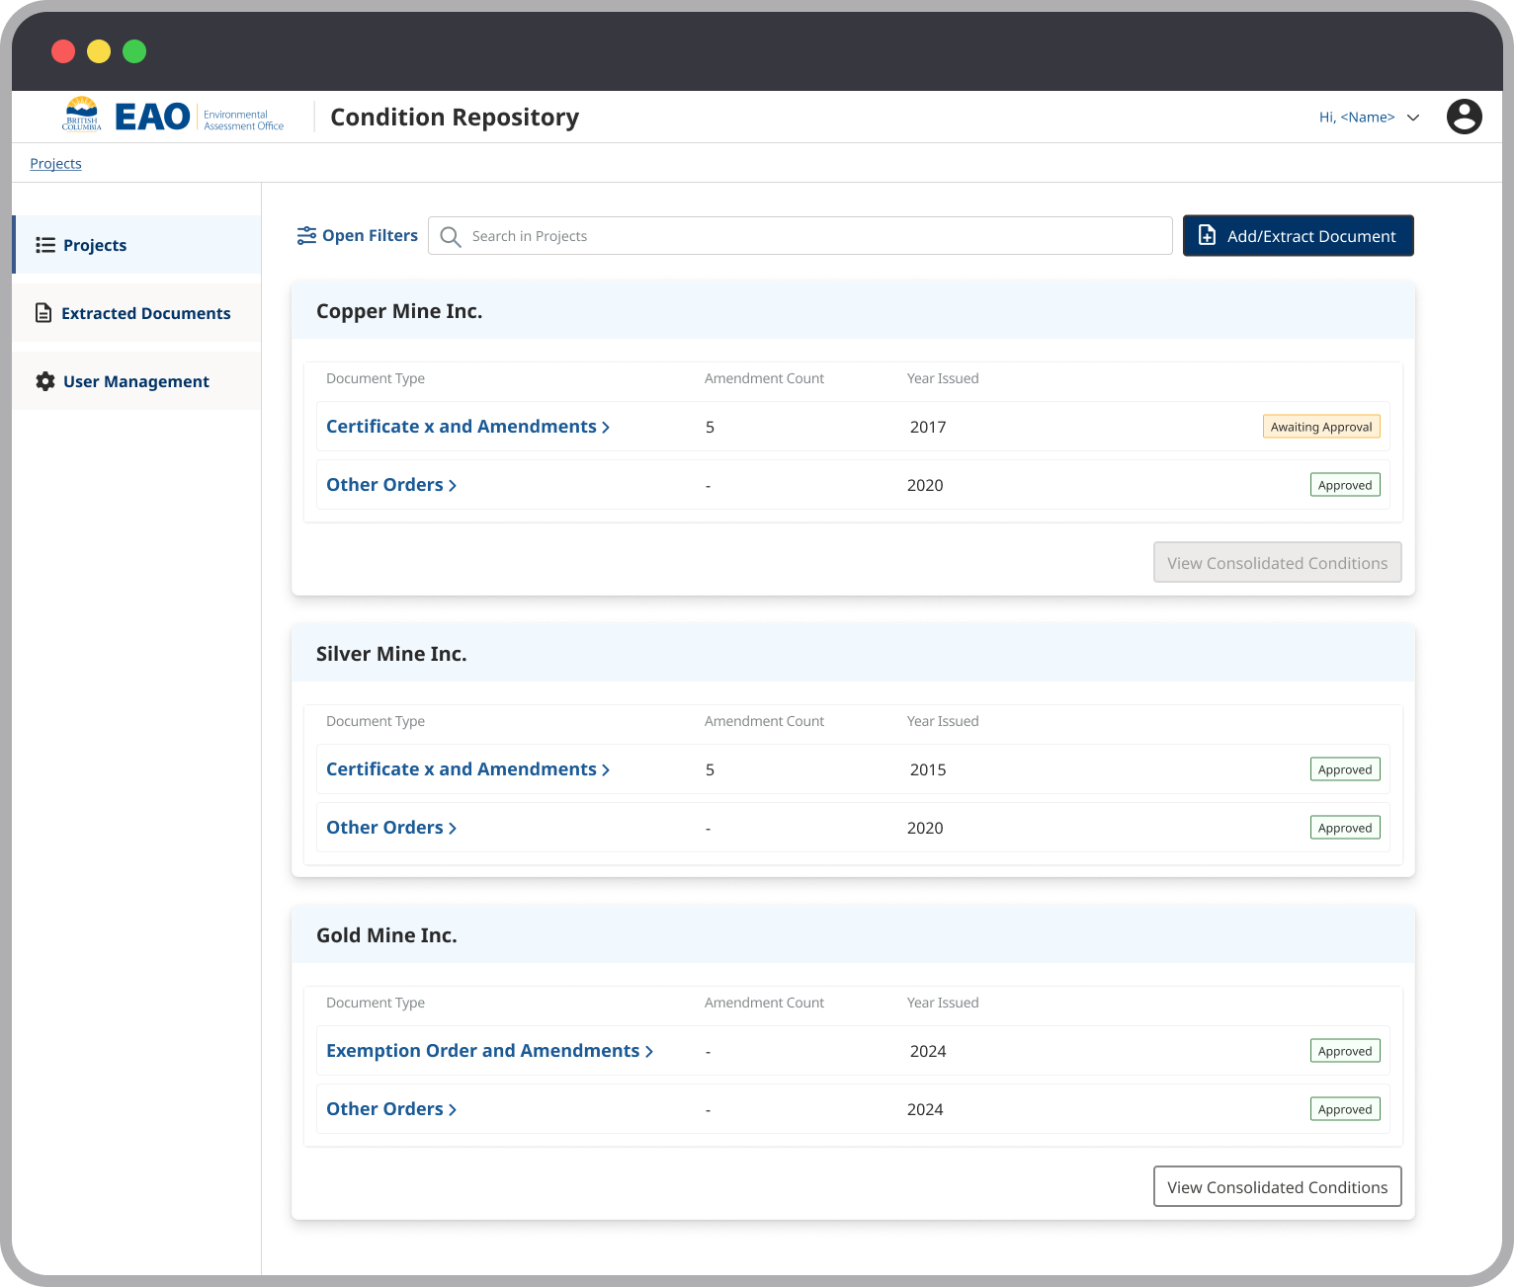The width and height of the screenshot is (1514, 1287).
Task: Click the Copper Mine Inc. heading
Action: click(399, 311)
